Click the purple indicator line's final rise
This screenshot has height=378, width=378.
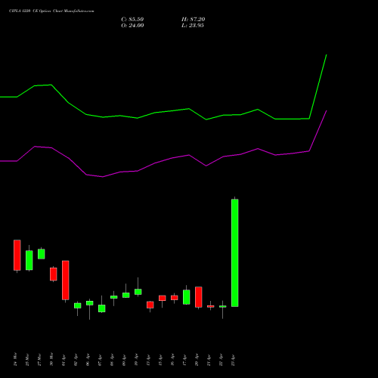(318, 131)
